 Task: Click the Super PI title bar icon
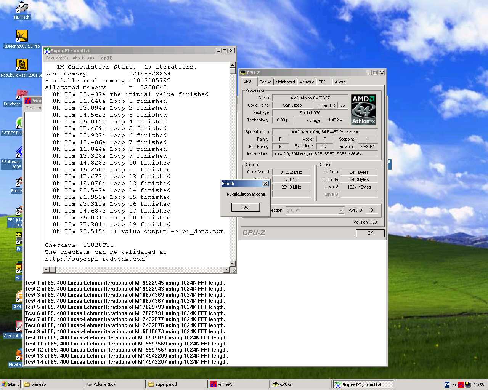coord(47,51)
